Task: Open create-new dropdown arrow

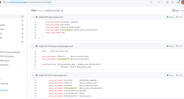Action: coord(162,2)
